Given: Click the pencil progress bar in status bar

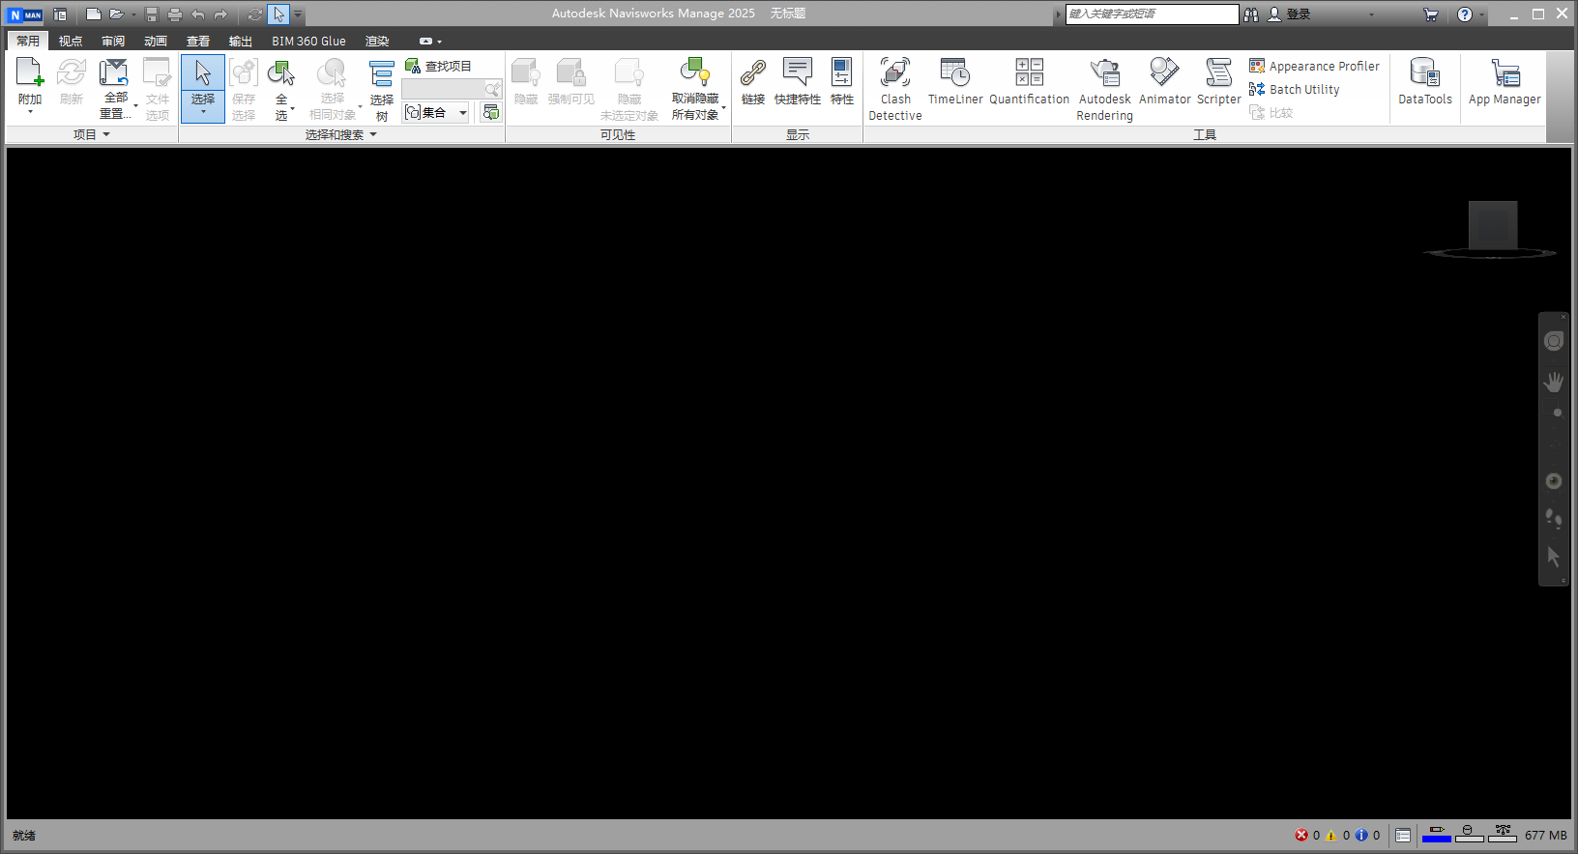Looking at the screenshot, I should (x=1437, y=834).
